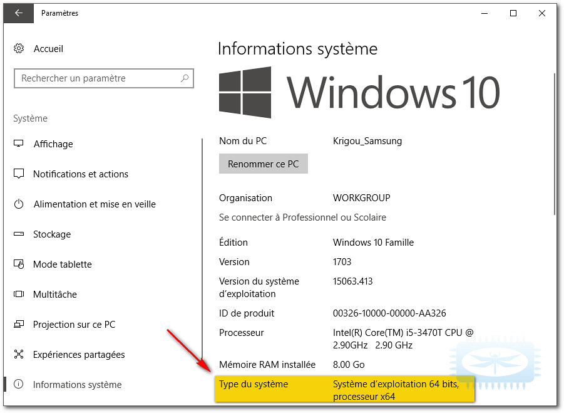Go back with the back arrow
The width and height of the screenshot is (564, 413).
click(19, 13)
